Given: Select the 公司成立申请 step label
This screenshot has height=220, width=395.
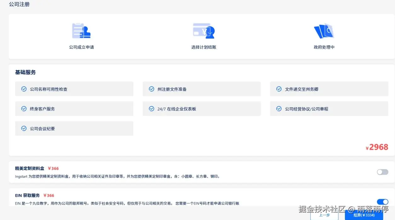Looking at the screenshot, I should click(82, 47).
